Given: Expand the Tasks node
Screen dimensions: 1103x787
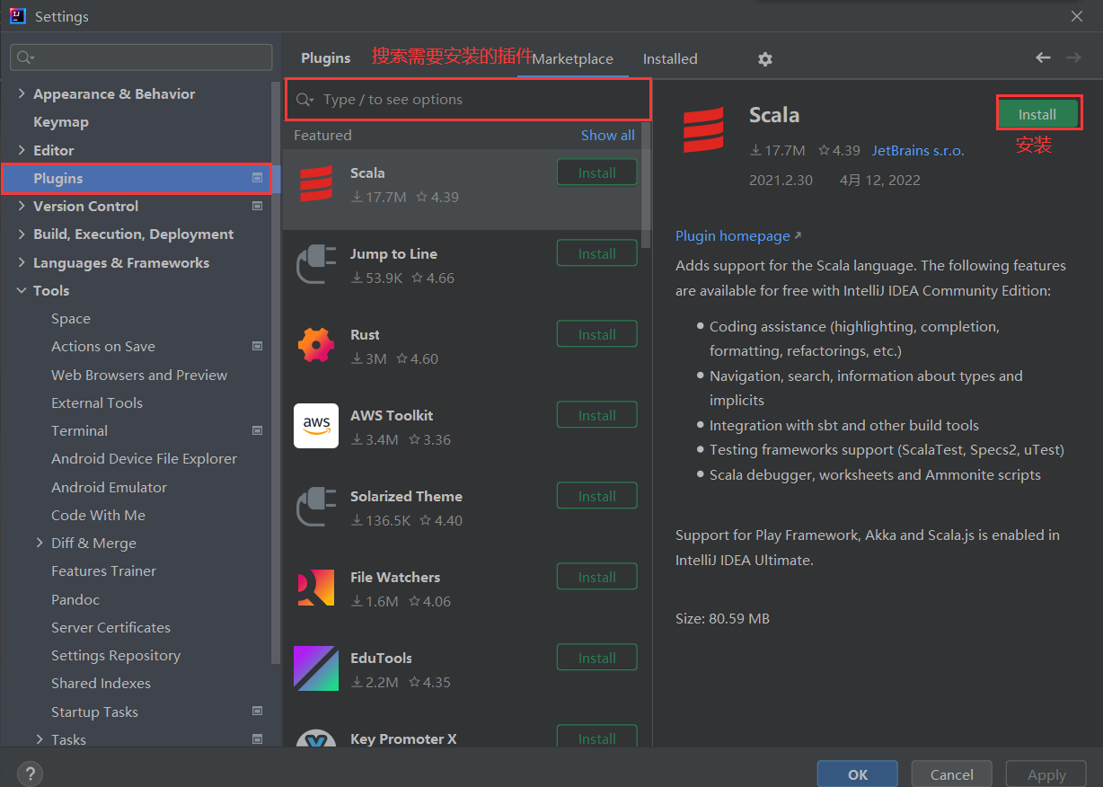Looking at the screenshot, I should point(40,739).
